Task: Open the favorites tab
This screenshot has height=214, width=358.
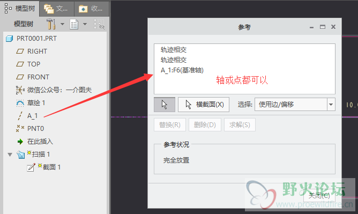Action: 91,9
